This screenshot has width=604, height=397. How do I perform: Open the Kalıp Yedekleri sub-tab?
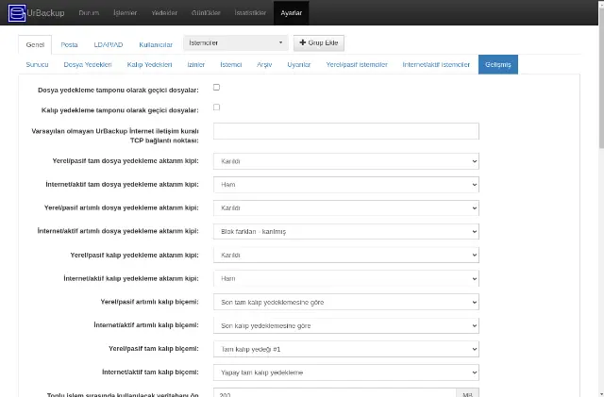tap(149, 64)
